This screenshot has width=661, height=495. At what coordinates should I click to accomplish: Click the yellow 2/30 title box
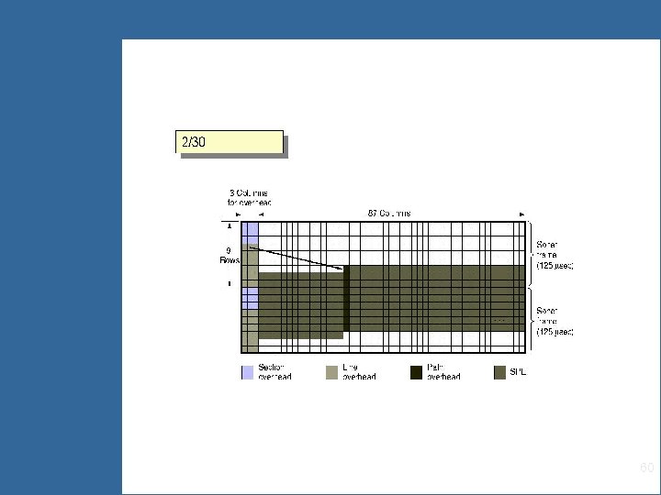(x=230, y=142)
